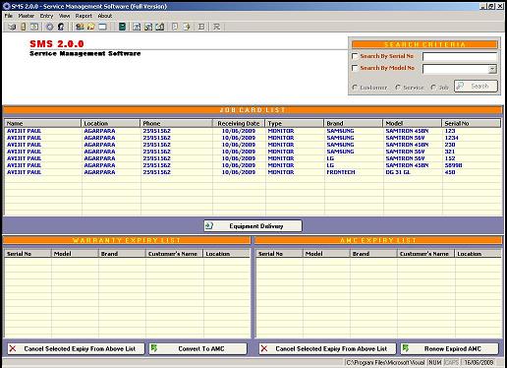Click the Renew Expired AMC button
Viewport: 507px width, 368px height.
tap(449, 348)
